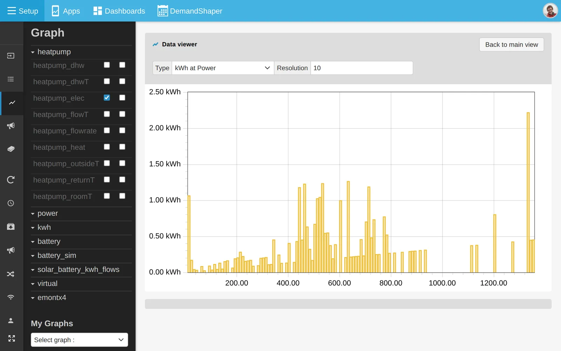The image size is (561, 351).
Task: Click the archive download box sidebar icon
Action: pyautogui.click(x=11, y=226)
